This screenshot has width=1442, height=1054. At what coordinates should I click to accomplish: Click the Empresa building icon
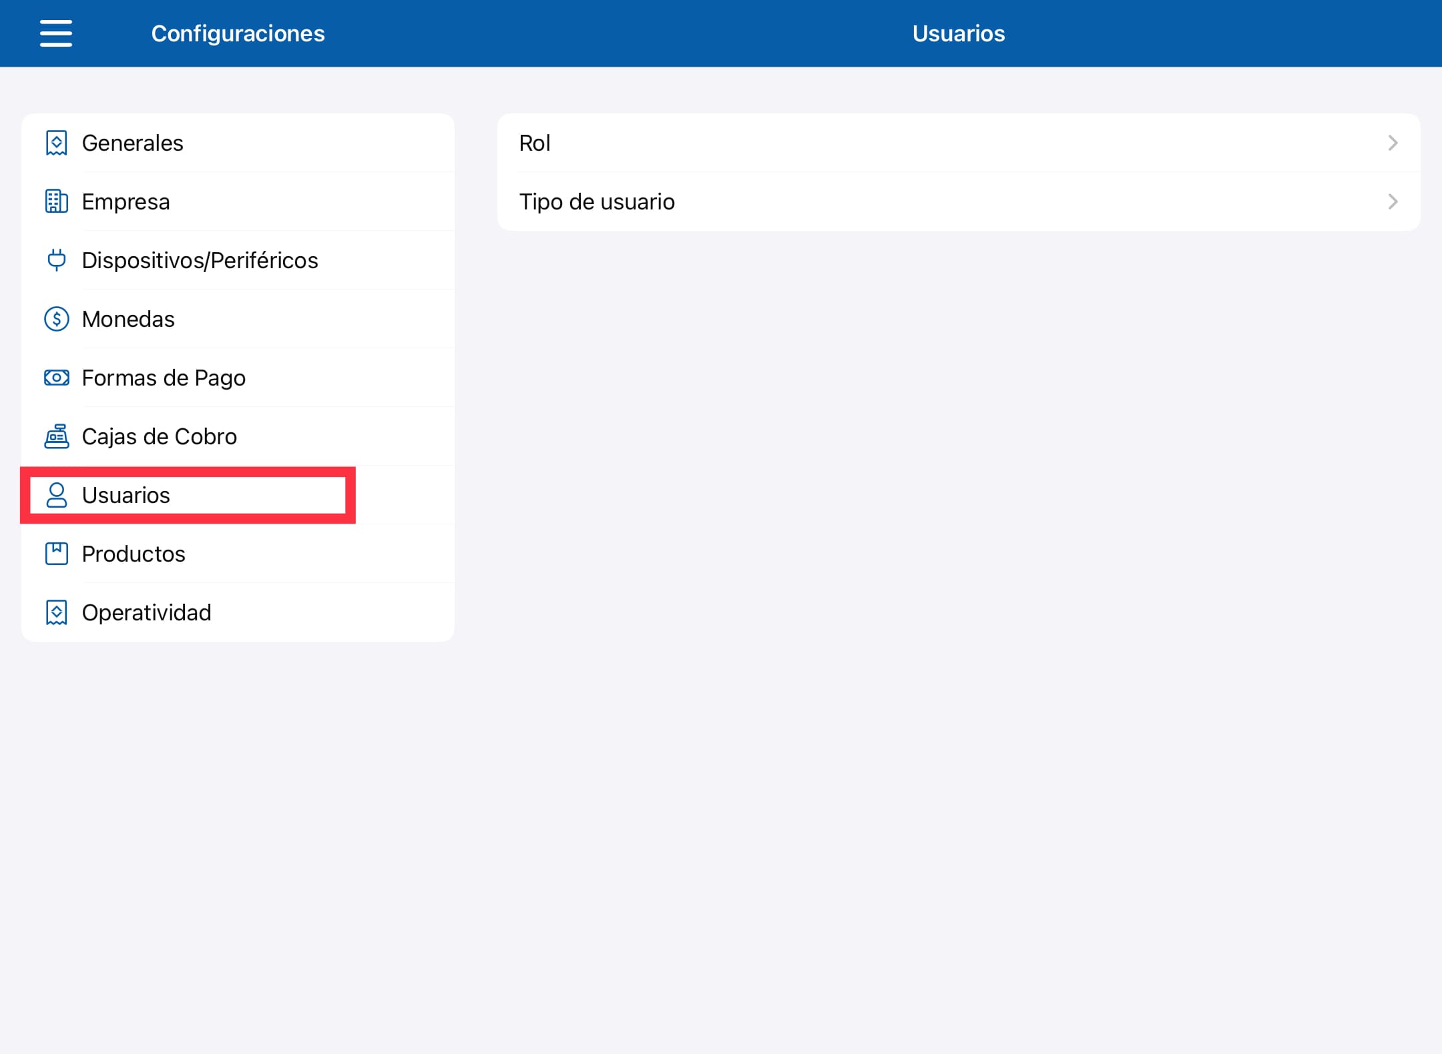click(57, 201)
